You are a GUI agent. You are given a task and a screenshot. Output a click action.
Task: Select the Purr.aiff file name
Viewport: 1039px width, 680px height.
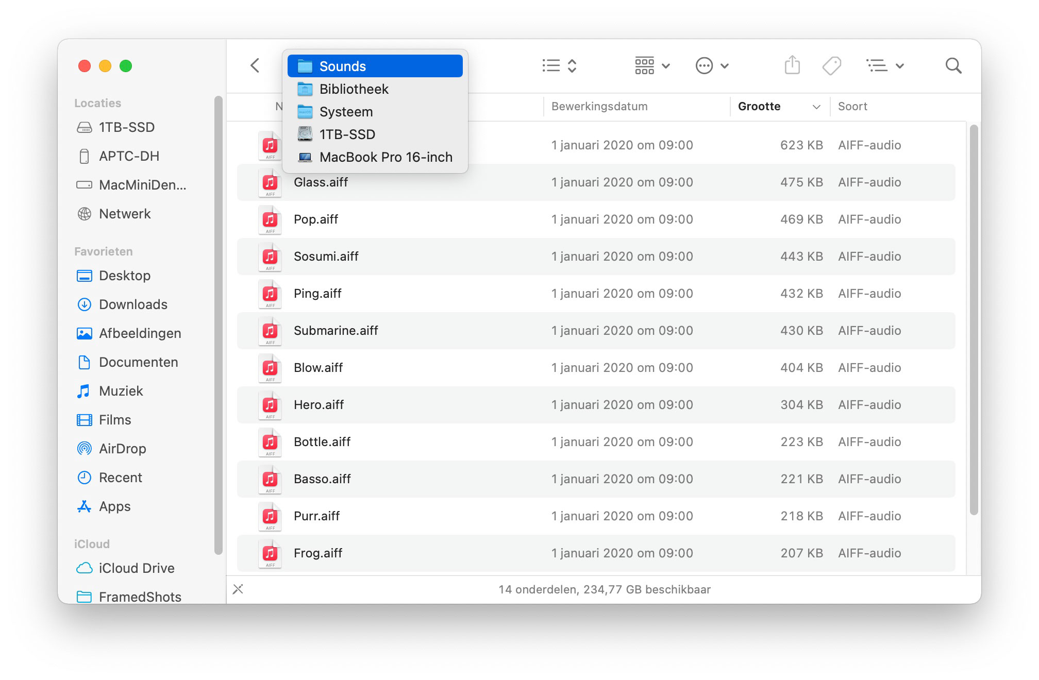click(x=316, y=516)
